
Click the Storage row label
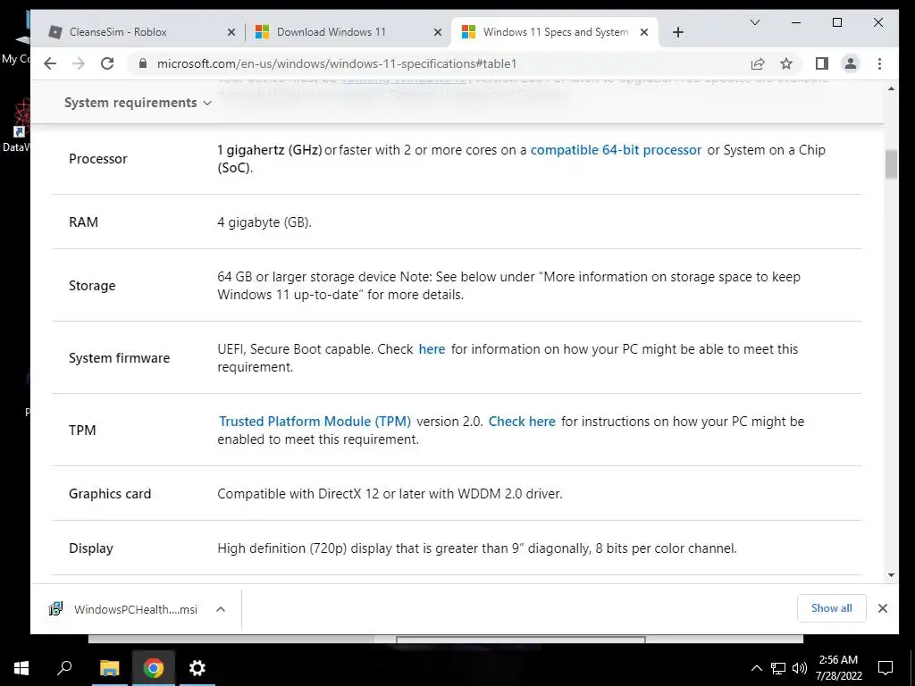(92, 286)
